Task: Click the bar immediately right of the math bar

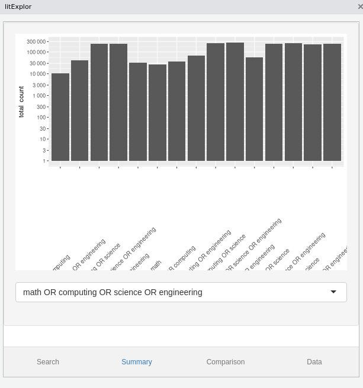Action: (177, 111)
